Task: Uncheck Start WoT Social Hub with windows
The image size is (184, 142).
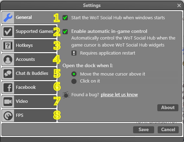Action: [65, 17]
